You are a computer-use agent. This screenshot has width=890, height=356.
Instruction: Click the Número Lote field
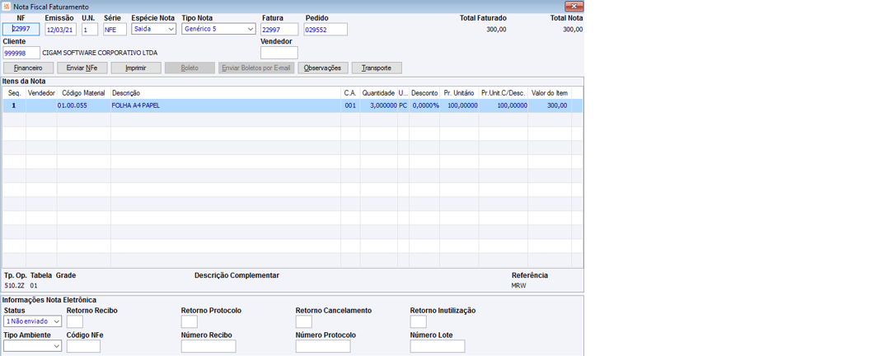[x=437, y=346]
